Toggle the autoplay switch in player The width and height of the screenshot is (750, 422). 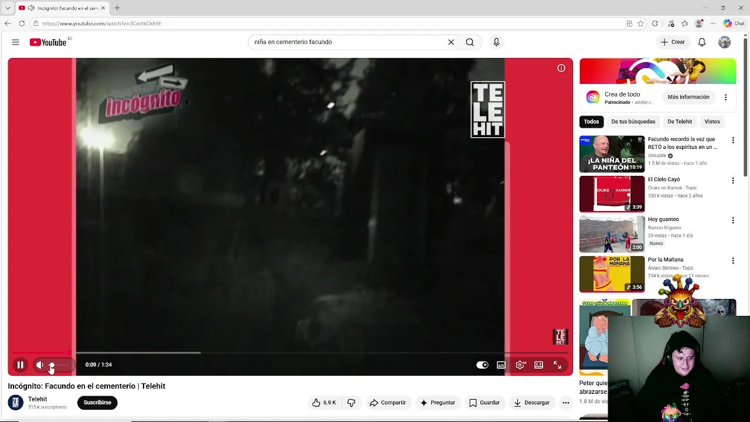tap(482, 365)
